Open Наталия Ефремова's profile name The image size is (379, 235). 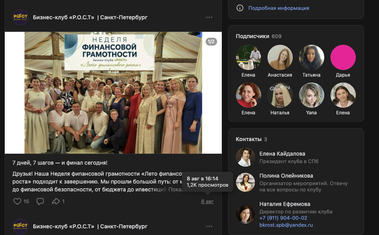click(x=285, y=204)
